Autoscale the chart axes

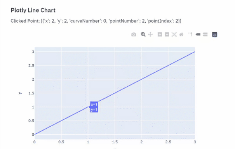pyautogui.click(x=174, y=35)
